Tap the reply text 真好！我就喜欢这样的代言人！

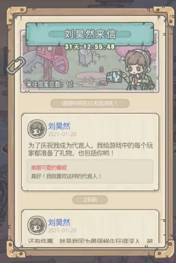[x=66, y=176]
